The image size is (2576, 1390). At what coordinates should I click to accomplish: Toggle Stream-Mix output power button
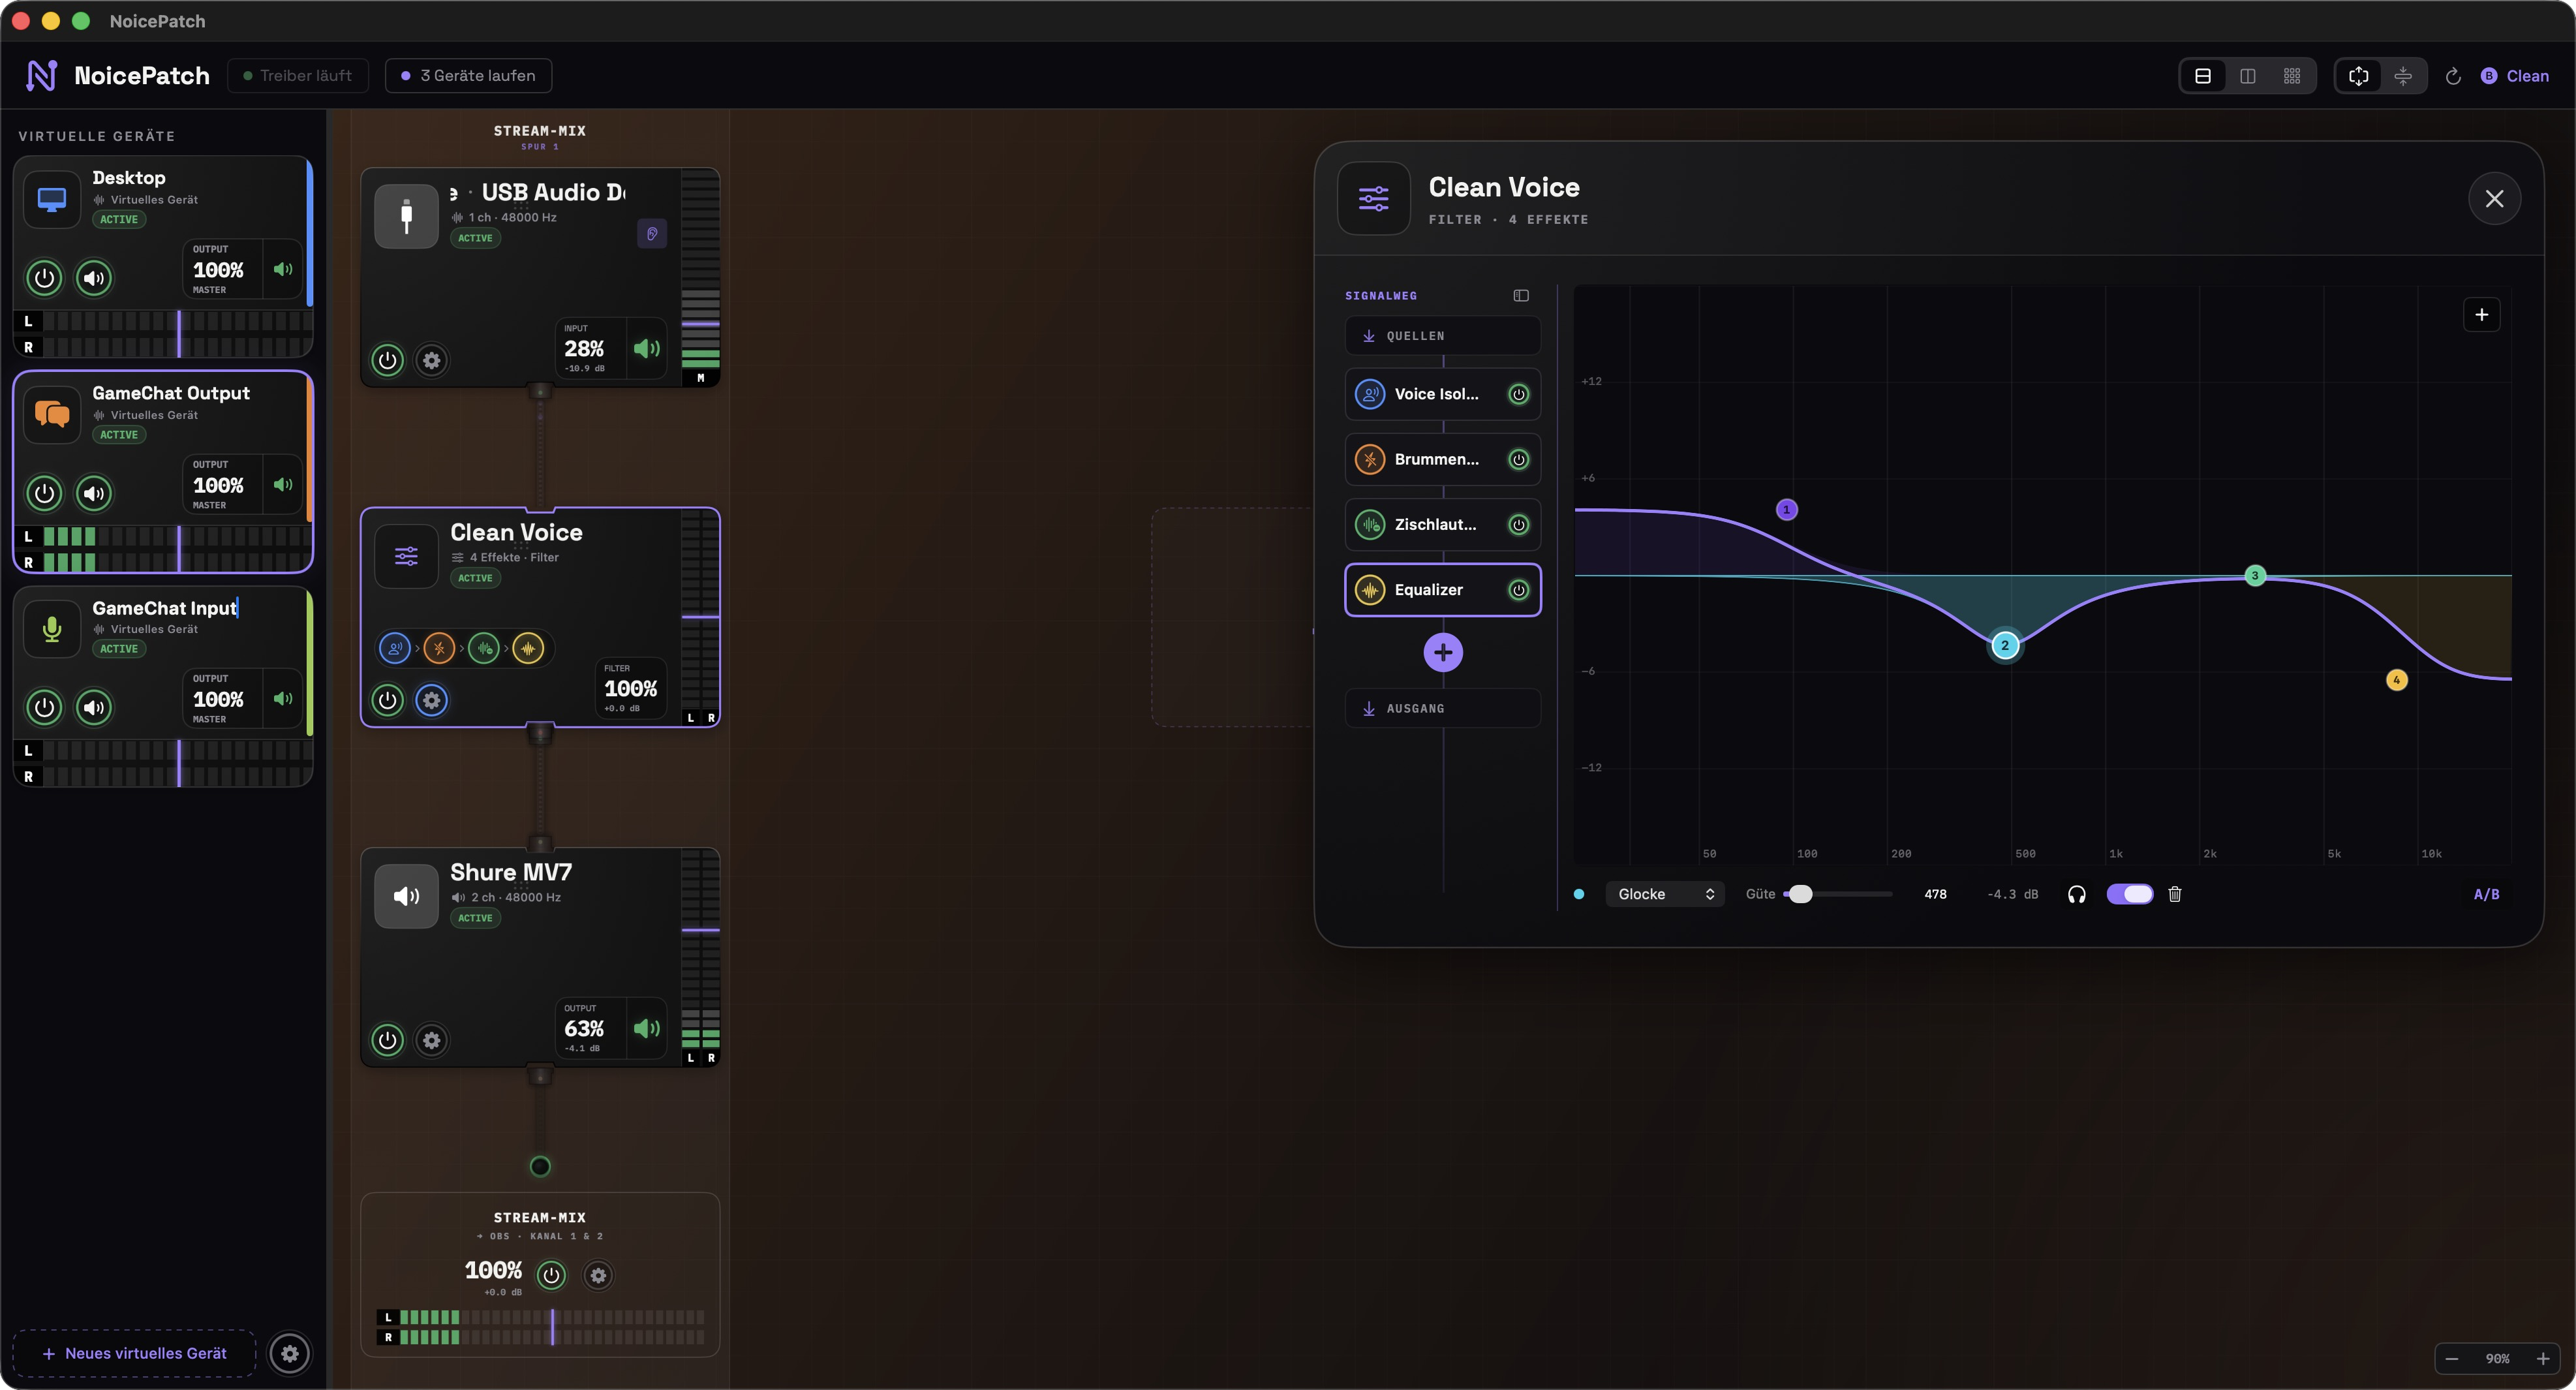click(551, 1275)
